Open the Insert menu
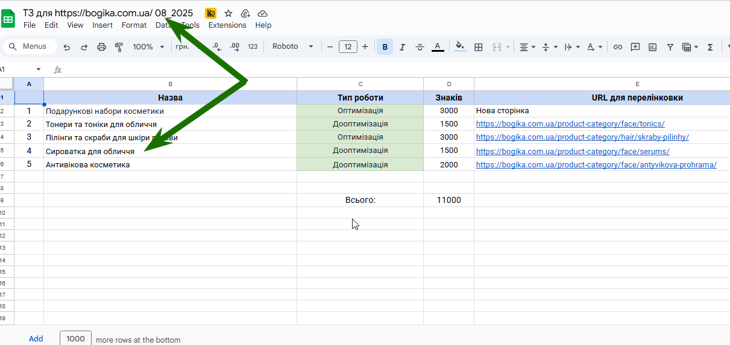Screen dimensions: 730x345 102,25
